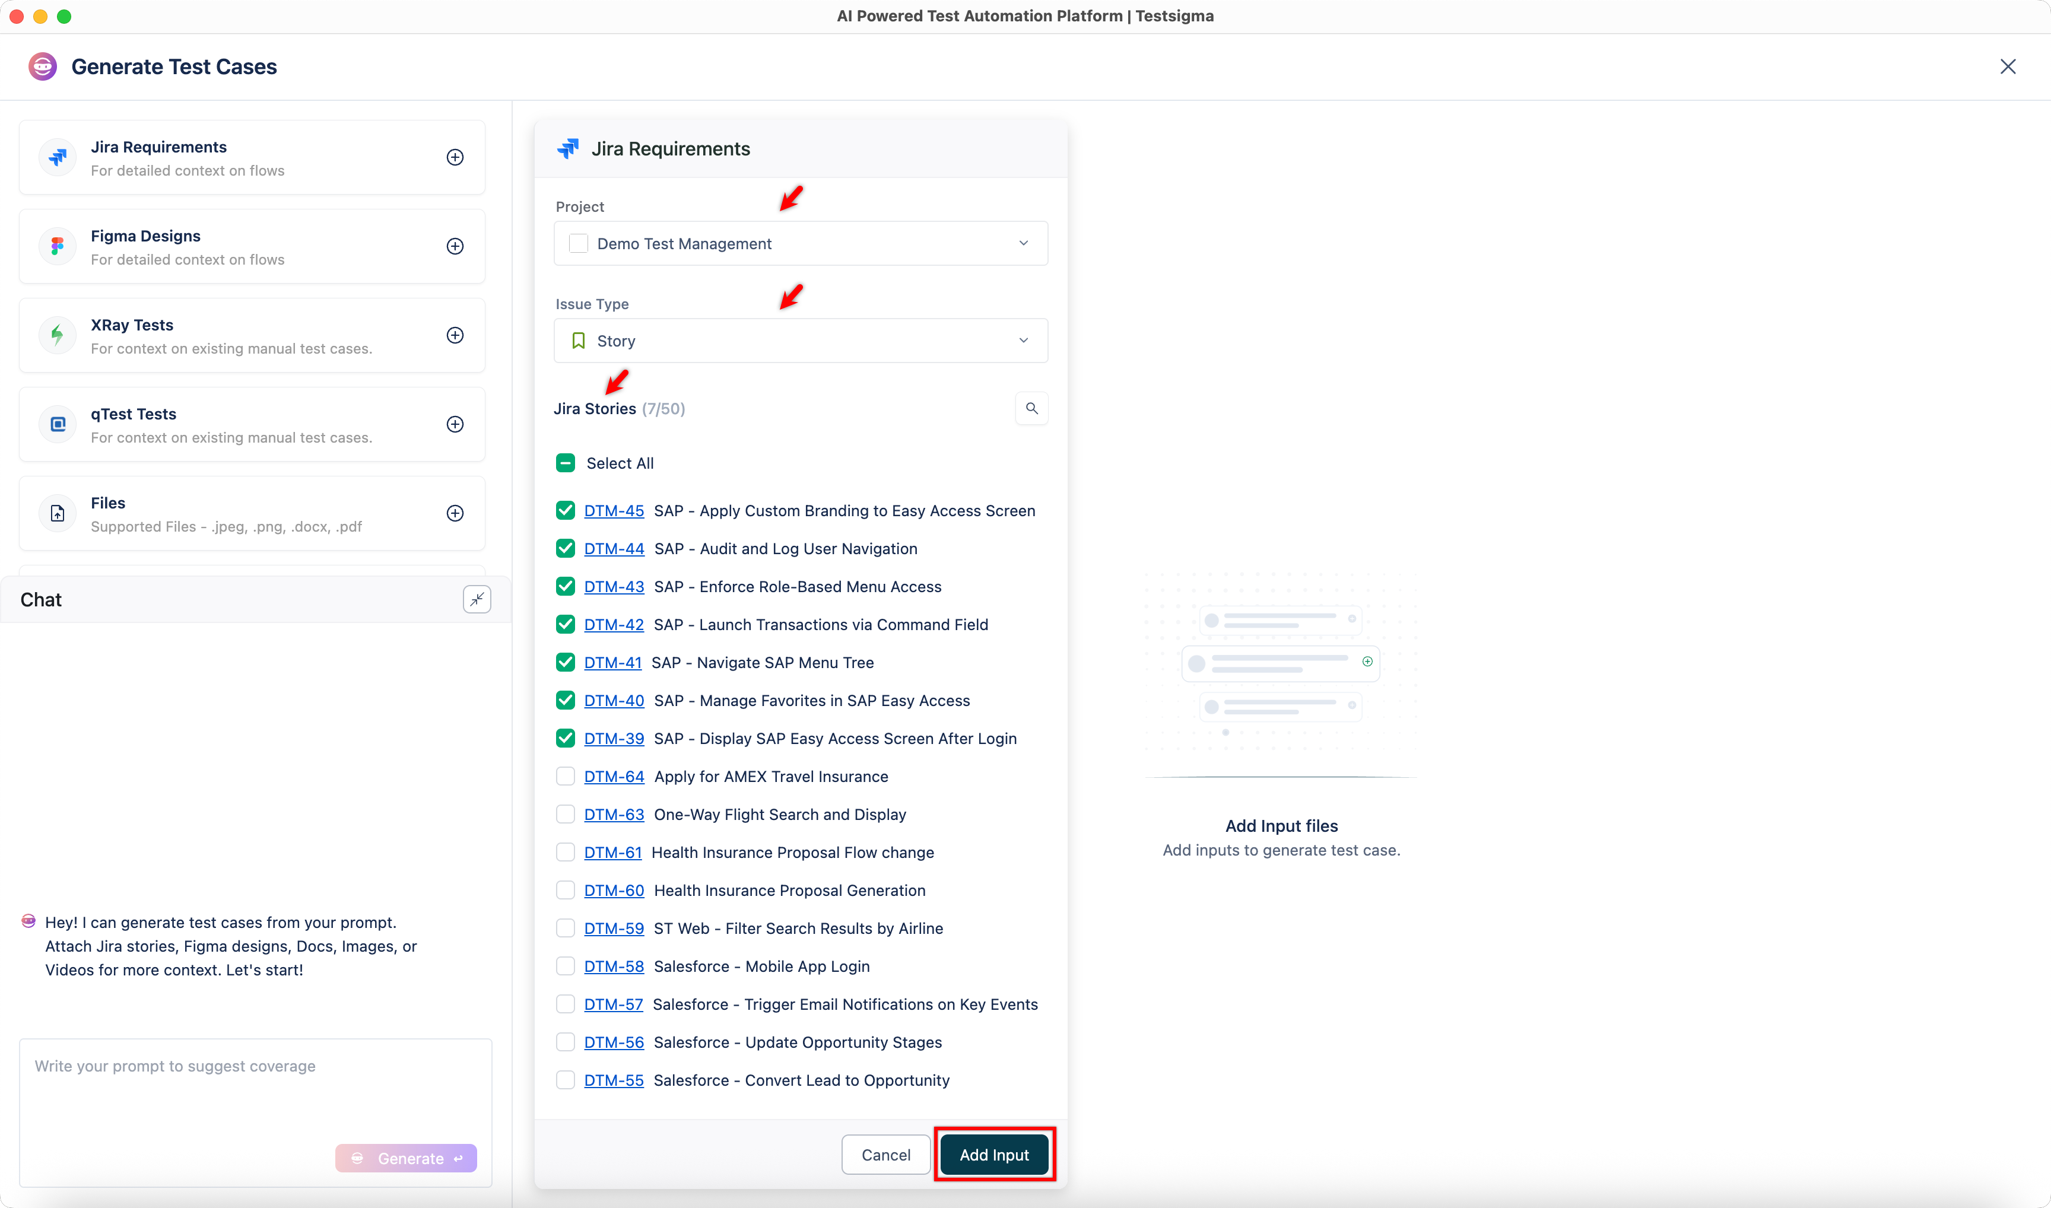
Task: Open the DTM-39 story link
Action: [614, 738]
